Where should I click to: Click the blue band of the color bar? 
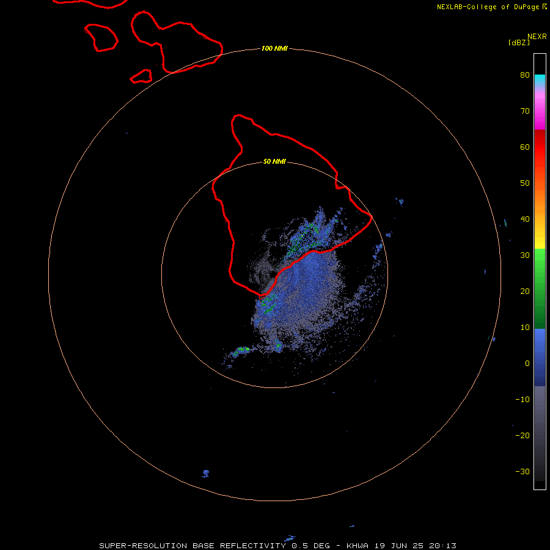point(540,356)
